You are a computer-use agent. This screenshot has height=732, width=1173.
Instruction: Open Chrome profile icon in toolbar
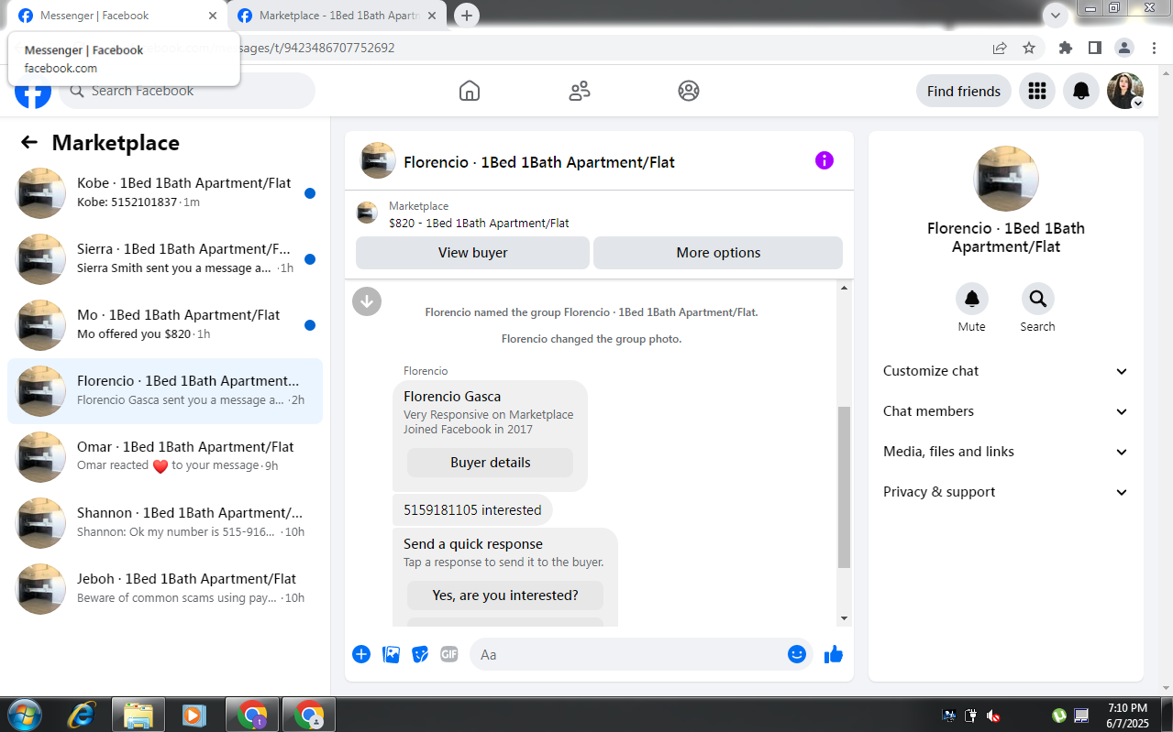[1124, 48]
